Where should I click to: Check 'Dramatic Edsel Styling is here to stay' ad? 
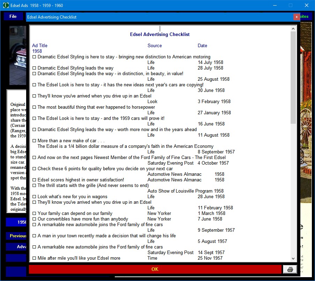[34, 57]
